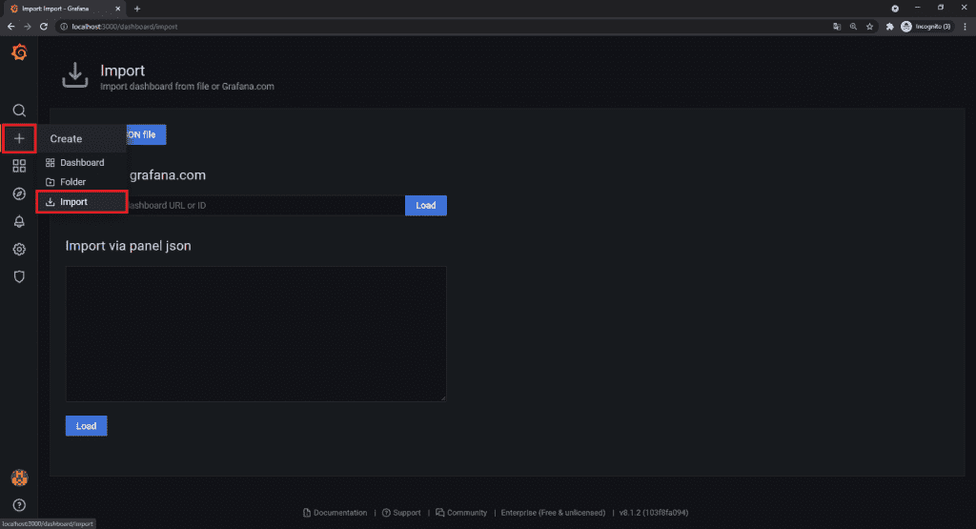Click the v8.1.2 version text in footer

click(x=654, y=513)
